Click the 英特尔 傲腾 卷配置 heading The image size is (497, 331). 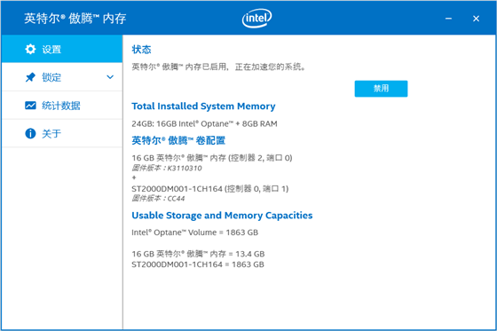pyautogui.click(x=178, y=140)
